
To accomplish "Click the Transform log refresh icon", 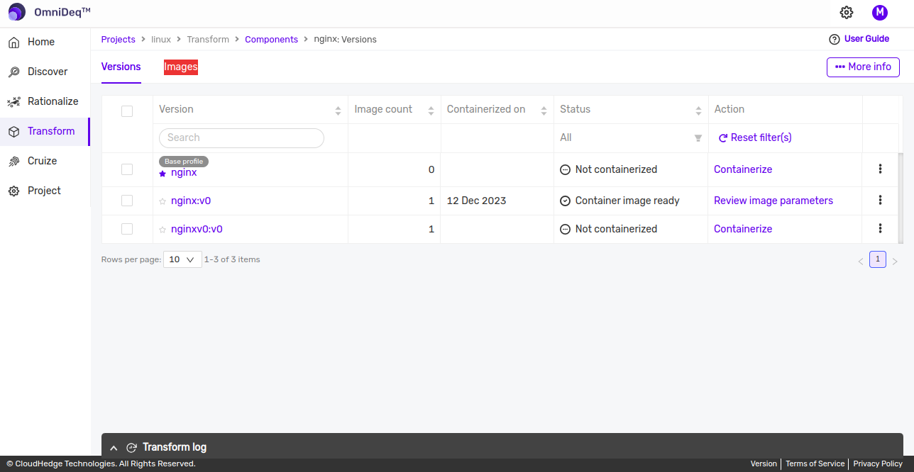I will (131, 447).
